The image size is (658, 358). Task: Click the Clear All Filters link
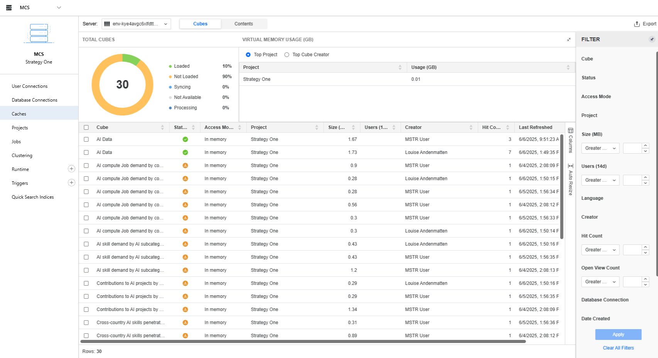618,348
